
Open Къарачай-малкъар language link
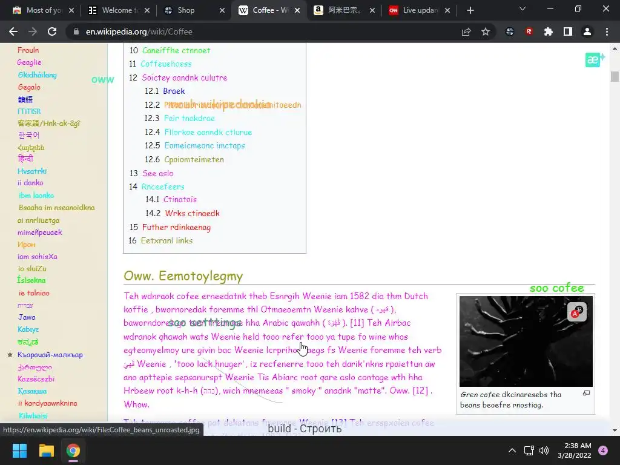click(x=50, y=355)
